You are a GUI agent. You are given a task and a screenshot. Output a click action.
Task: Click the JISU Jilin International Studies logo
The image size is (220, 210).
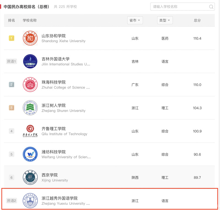click(30, 62)
